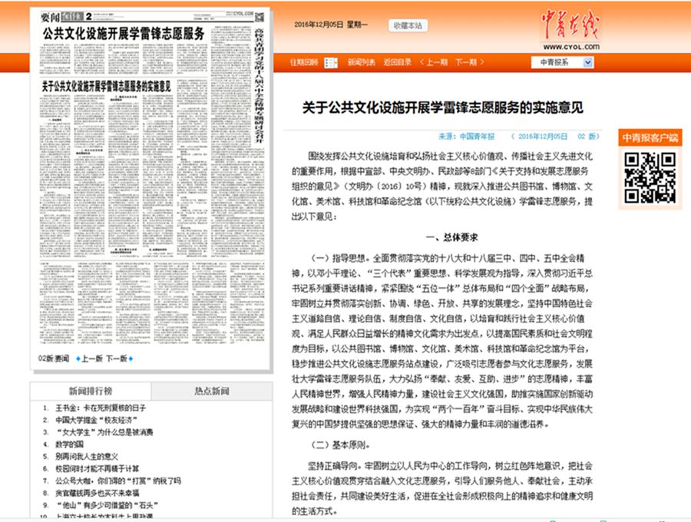
Task: Click the www.cyol.com web address text
Action: click(x=571, y=47)
